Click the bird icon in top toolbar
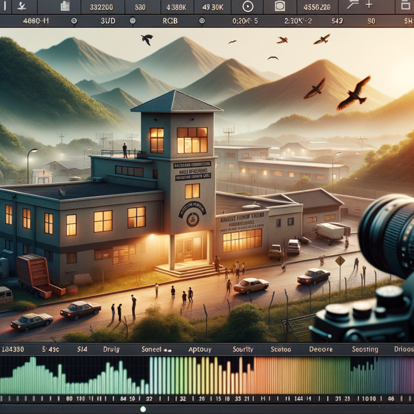 click(23, 6)
